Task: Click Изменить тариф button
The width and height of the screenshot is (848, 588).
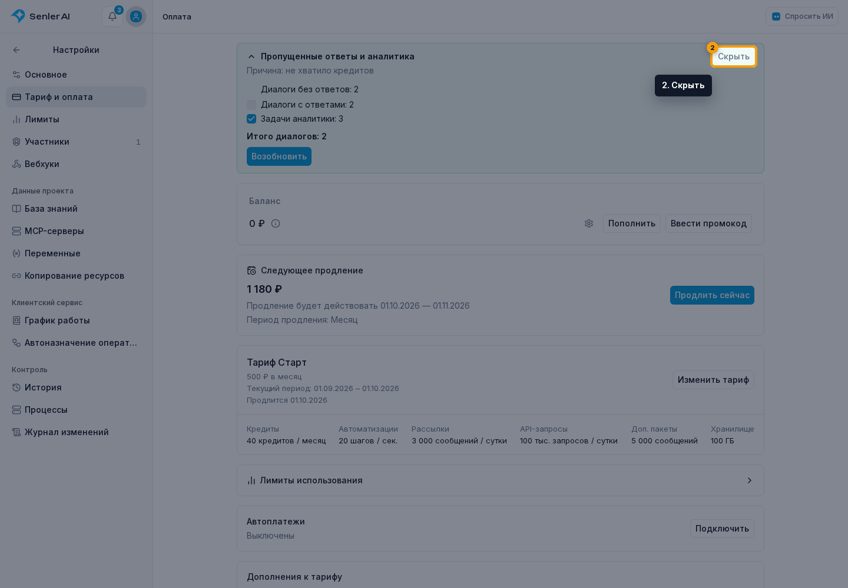Action: (713, 380)
